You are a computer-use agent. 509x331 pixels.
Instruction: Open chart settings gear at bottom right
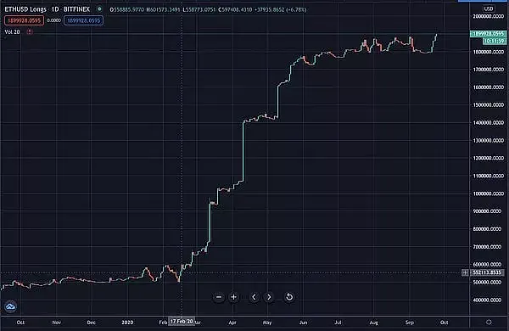pos(489,323)
